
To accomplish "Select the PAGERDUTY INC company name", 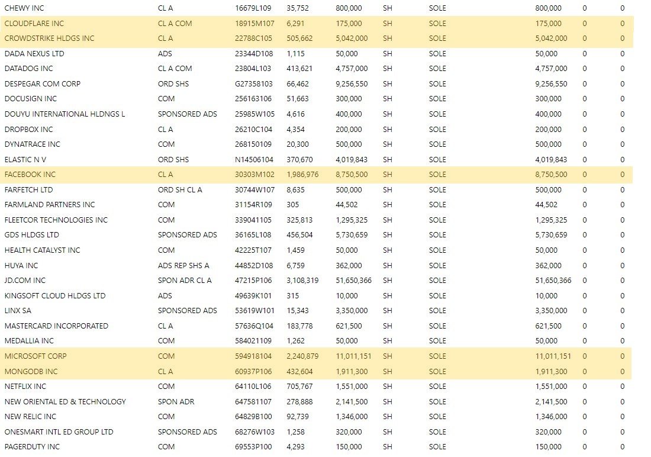I will [x=32, y=447].
